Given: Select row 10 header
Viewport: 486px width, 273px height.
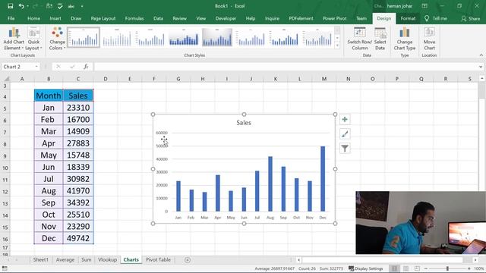Looking at the screenshot, I should tap(5, 168).
